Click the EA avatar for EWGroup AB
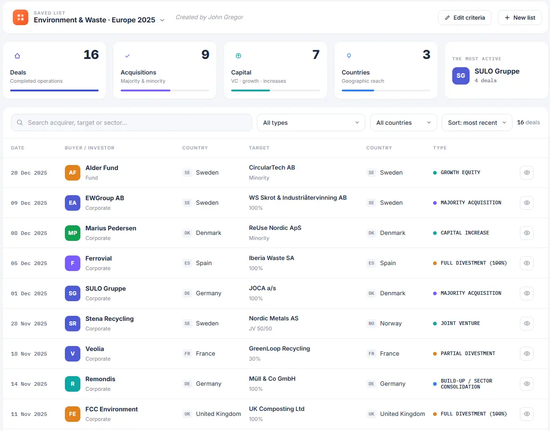The image size is (550, 431). pos(73,203)
